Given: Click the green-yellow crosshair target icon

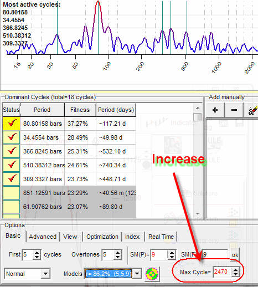Looking at the screenshot, I should point(152,274).
